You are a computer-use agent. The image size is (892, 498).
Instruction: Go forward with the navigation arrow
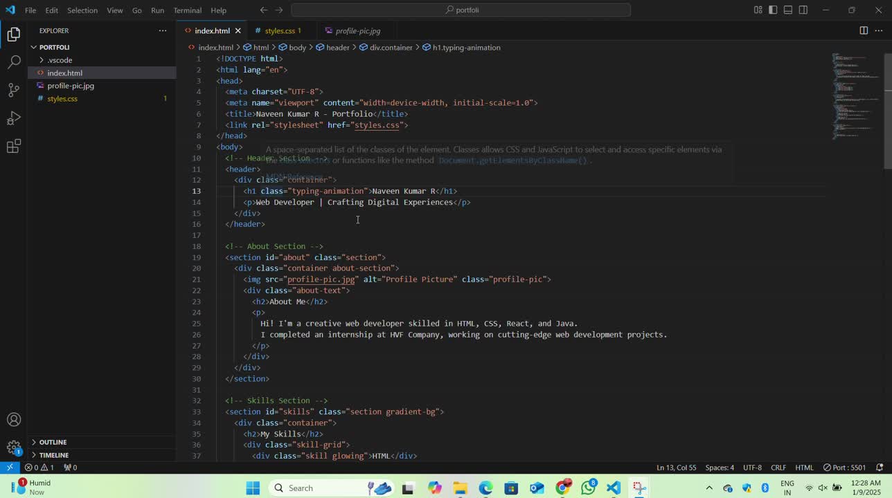279,10
